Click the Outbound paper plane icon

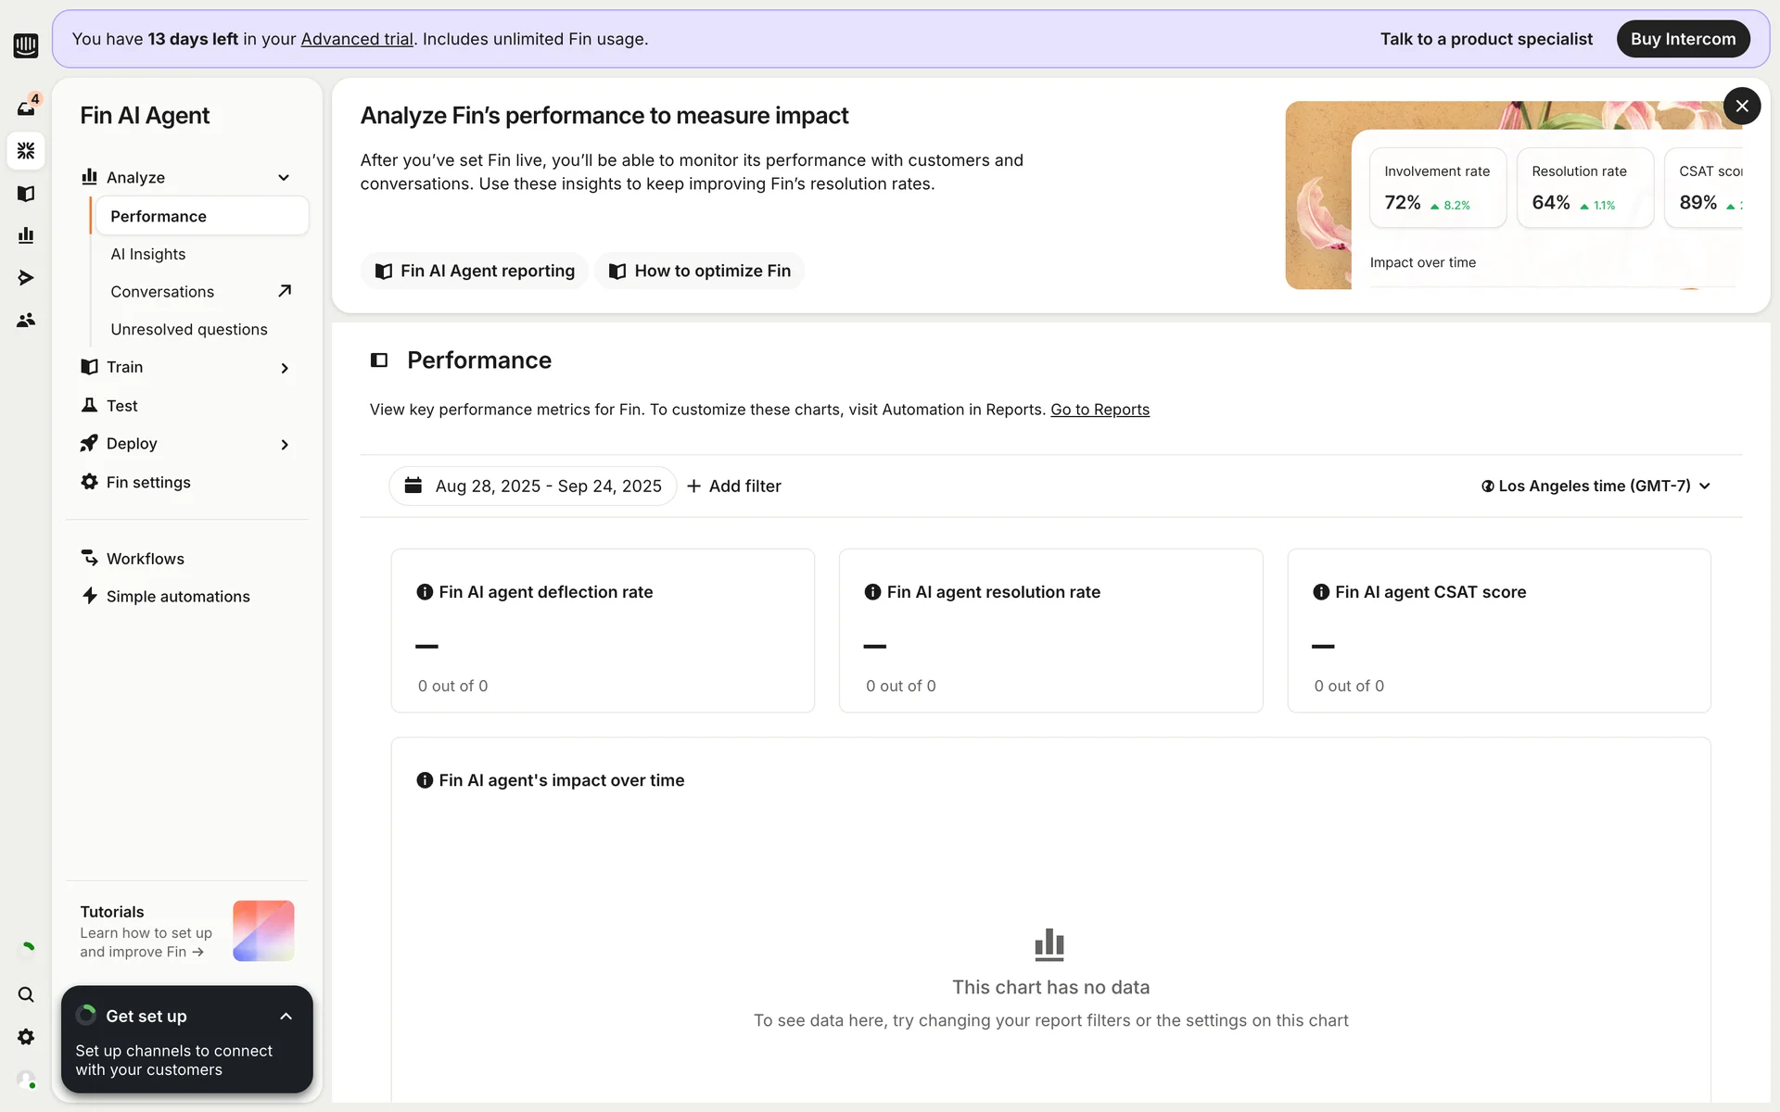[26, 278]
